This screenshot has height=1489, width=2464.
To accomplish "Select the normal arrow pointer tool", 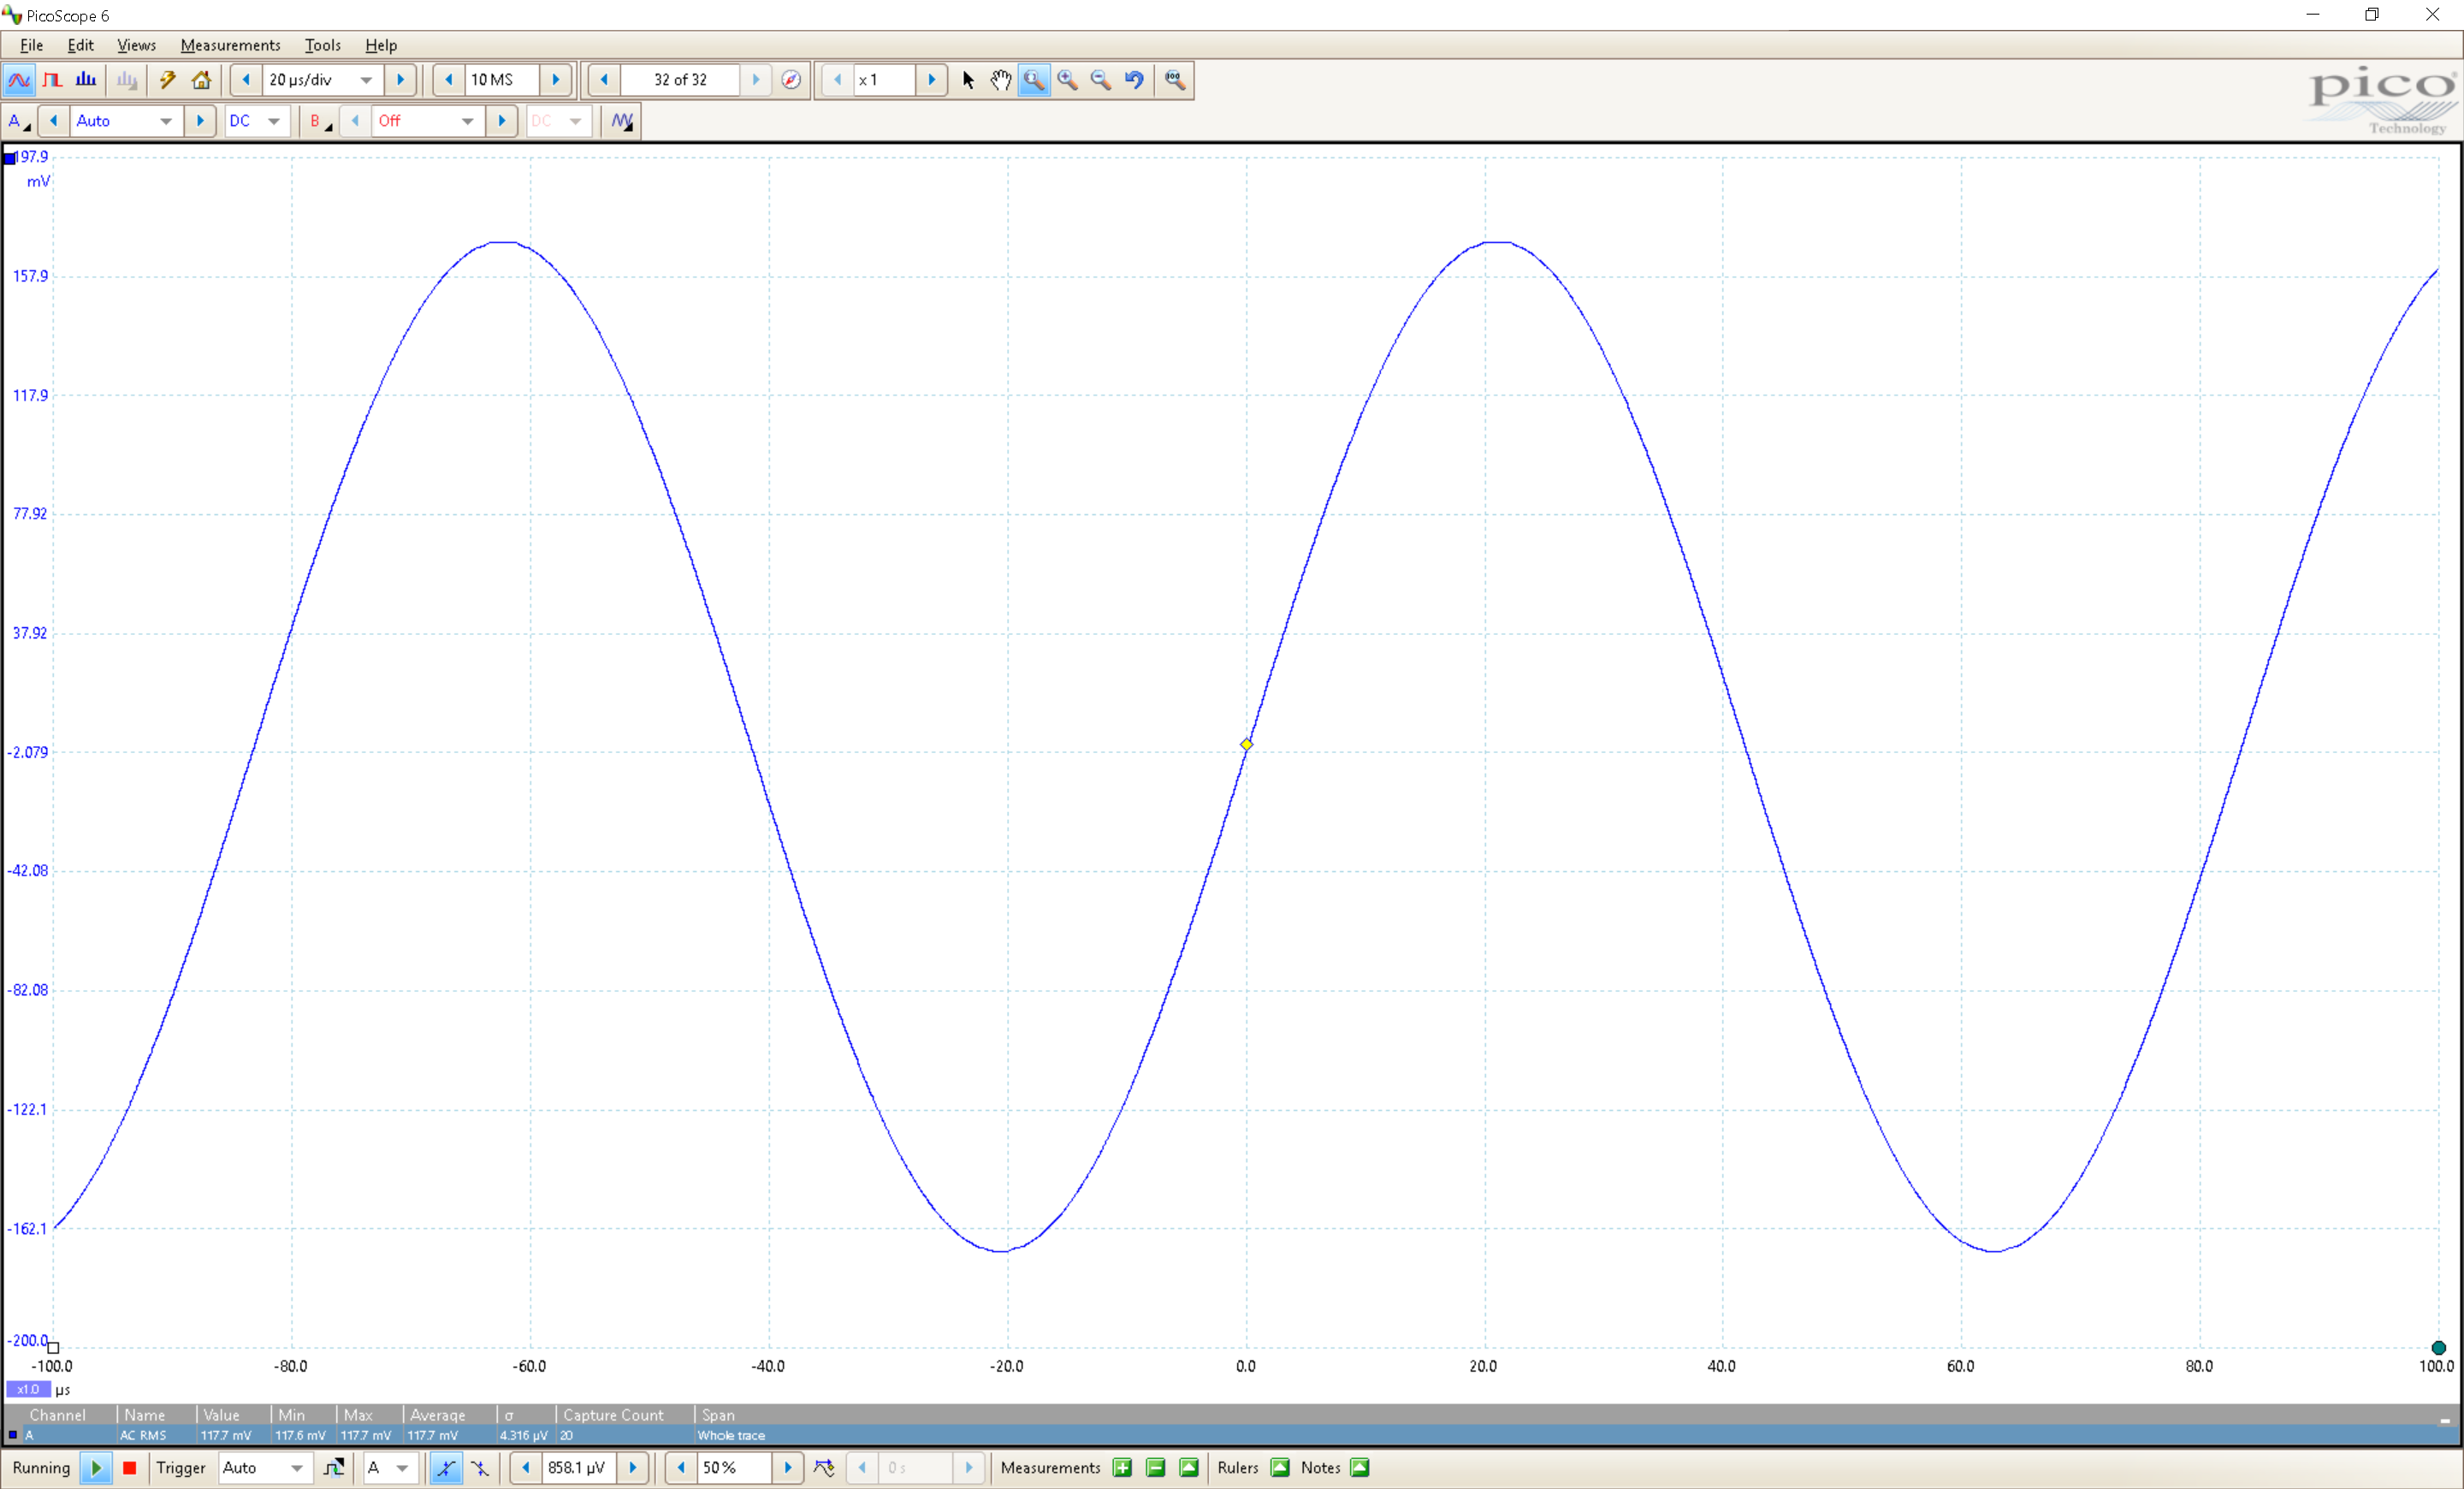I will point(967,80).
